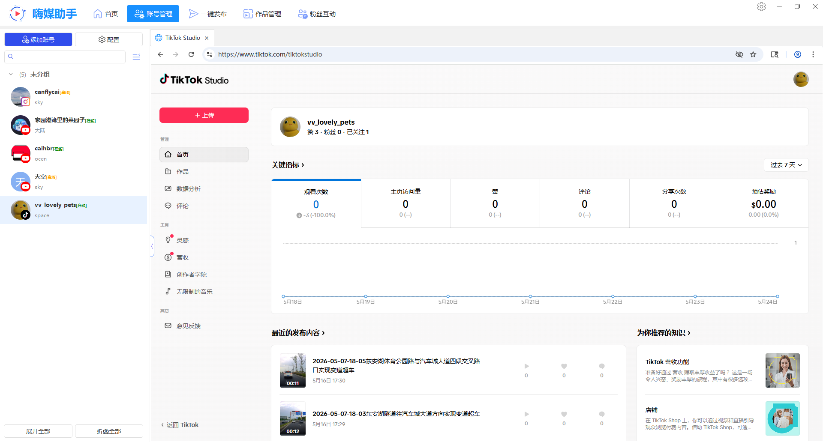Click the 5月24日 chart data point
The height and width of the screenshot is (442, 823).
pos(777,296)
